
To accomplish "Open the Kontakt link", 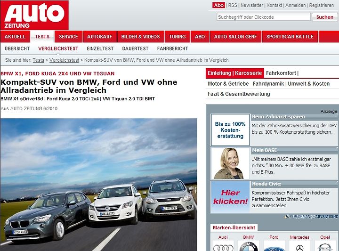I will [x=274, y=5].
